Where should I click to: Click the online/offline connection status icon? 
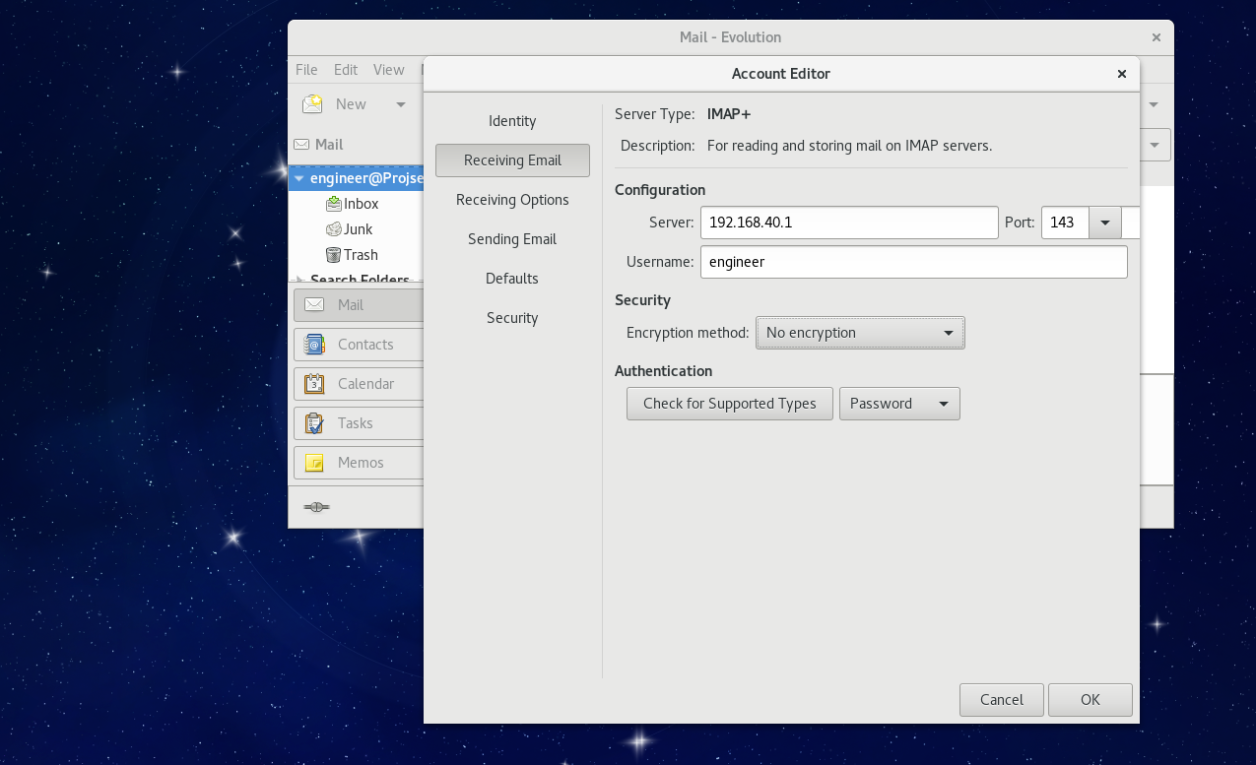[316, 507]
